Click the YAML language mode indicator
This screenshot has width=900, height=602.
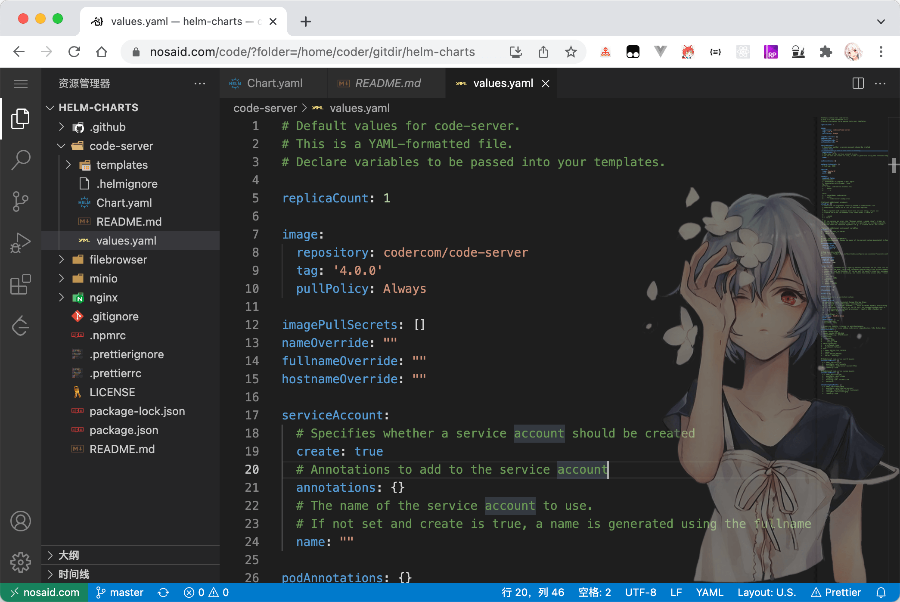(709, 593)
